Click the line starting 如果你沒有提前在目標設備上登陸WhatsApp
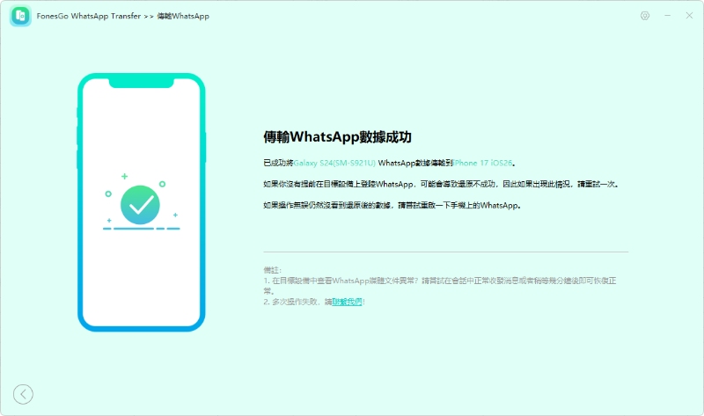704x416 pixels. click(x=441, y=184)
